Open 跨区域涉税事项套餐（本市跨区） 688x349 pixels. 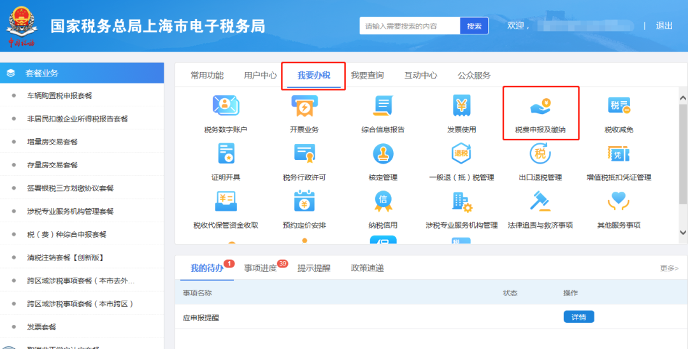tap(80, 304)
